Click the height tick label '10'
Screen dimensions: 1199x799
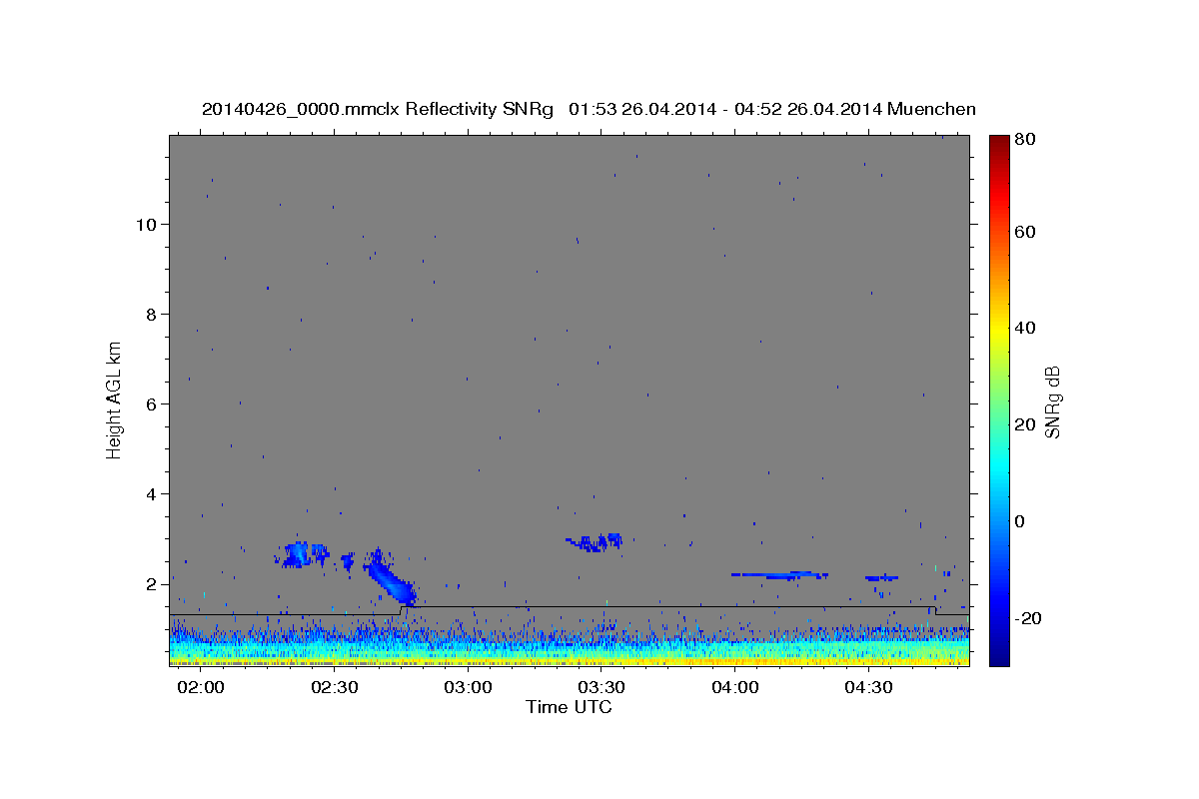tap(145, 224)
